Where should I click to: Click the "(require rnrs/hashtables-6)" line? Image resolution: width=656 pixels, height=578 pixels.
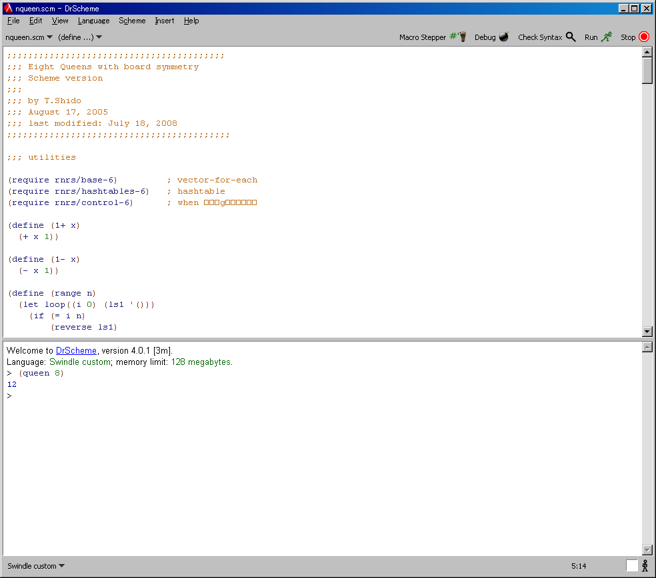[x=79, y=191]
